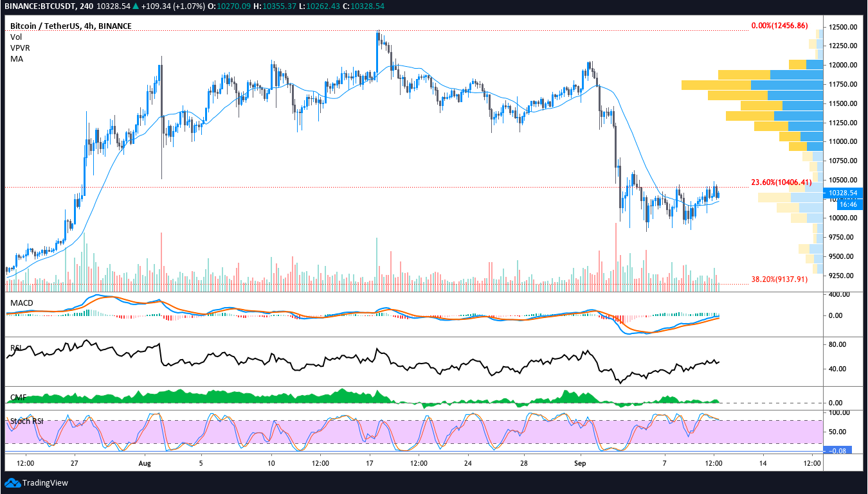
Task: Click the green up arrow in header
Action: click(x=136, y=6)
